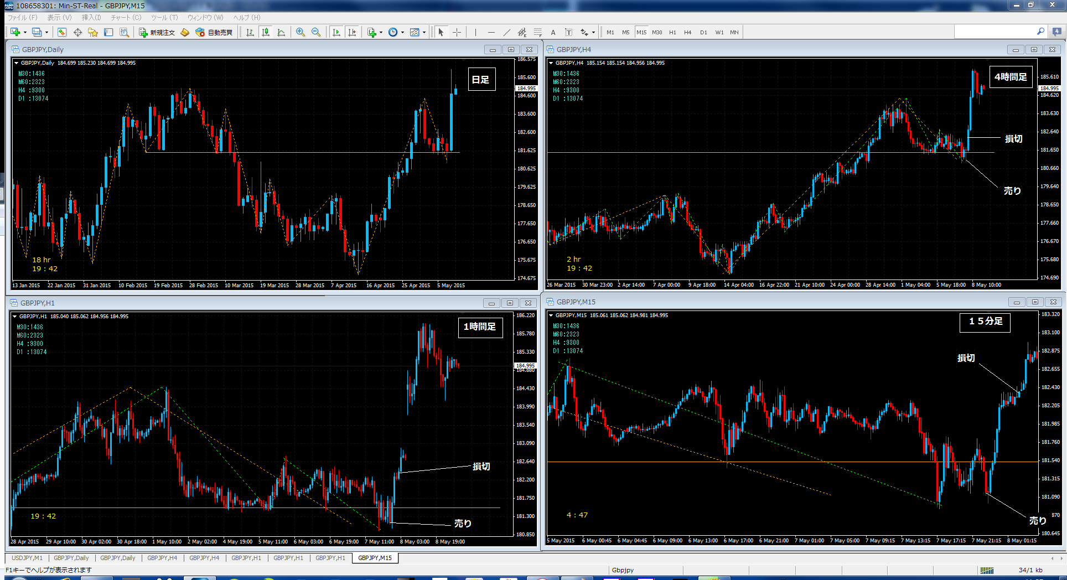
Task: Click the search input field at top right
Action: tap(995, 32)
